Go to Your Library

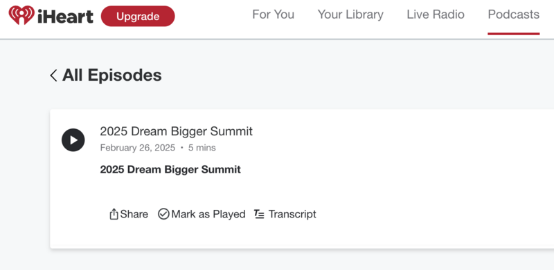(x=350, y=15)
